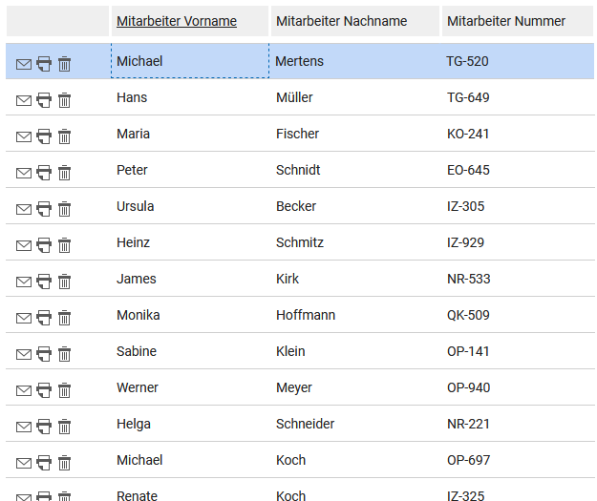Click the email icon for Michael Mertens
597x501 pixels.
(x=24, y=64)
